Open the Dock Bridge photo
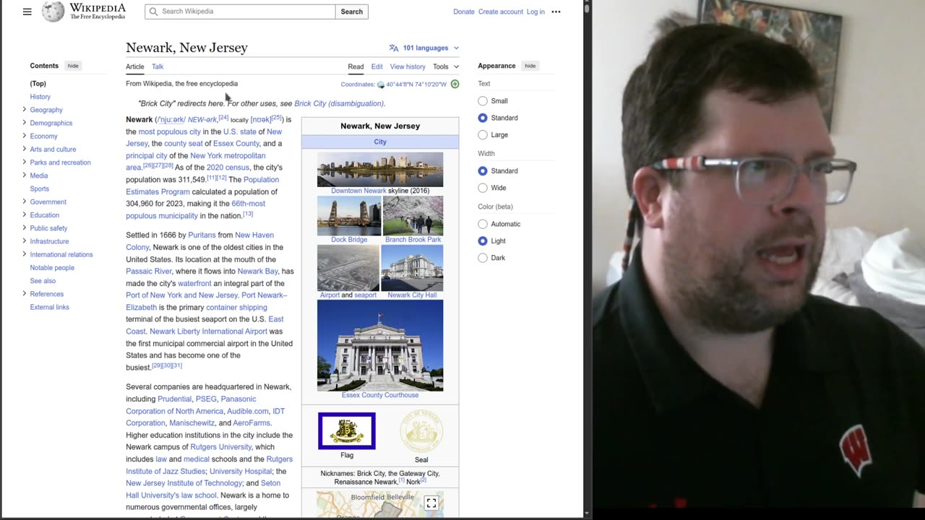 (349, 215)
